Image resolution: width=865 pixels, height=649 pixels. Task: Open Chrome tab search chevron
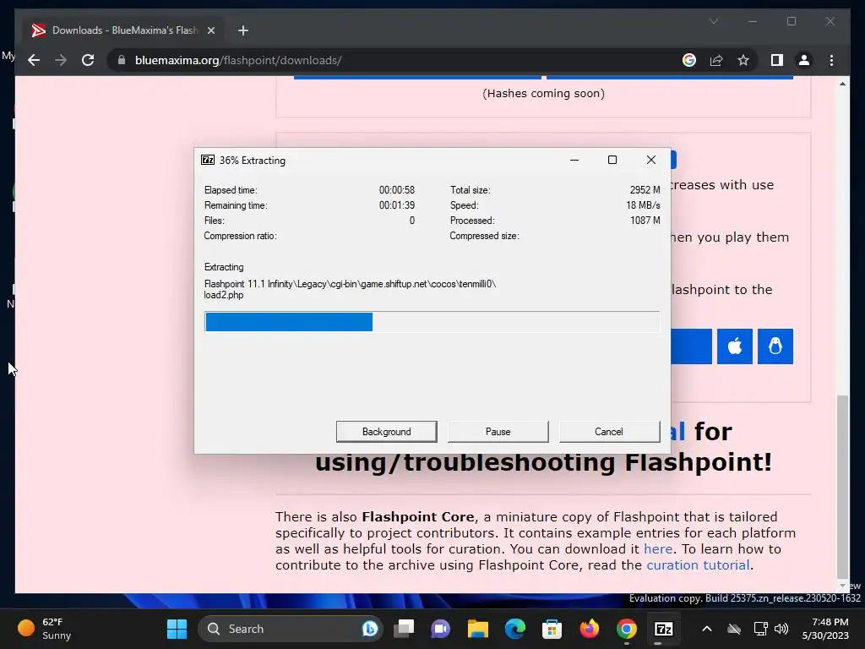pyautogui.click(x=713, y=21)
